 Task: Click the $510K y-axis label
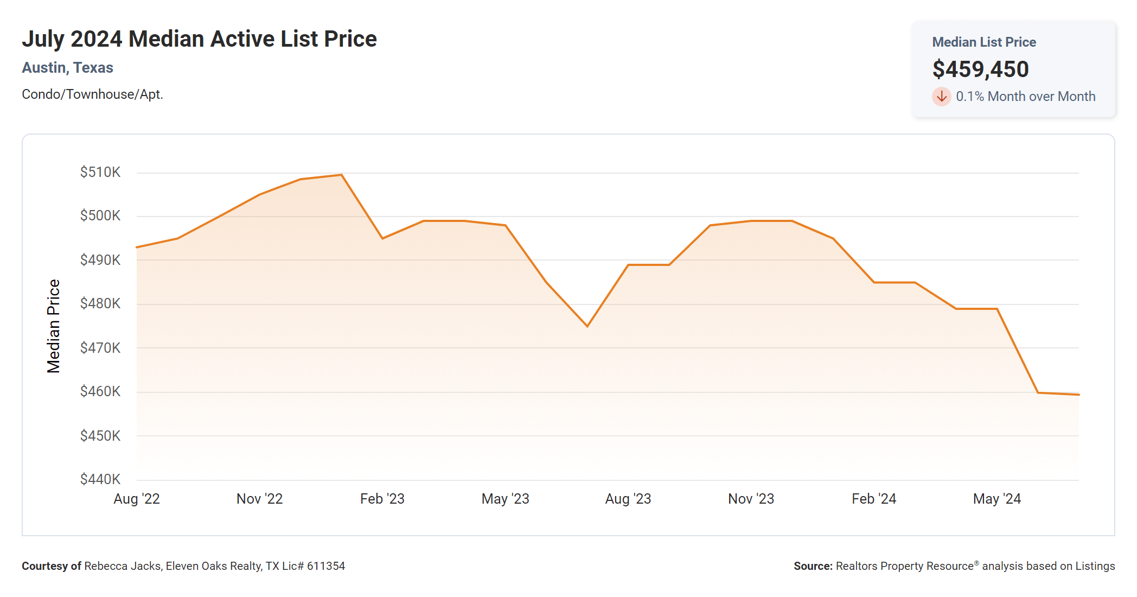100,173
